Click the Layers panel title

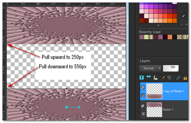145,61
